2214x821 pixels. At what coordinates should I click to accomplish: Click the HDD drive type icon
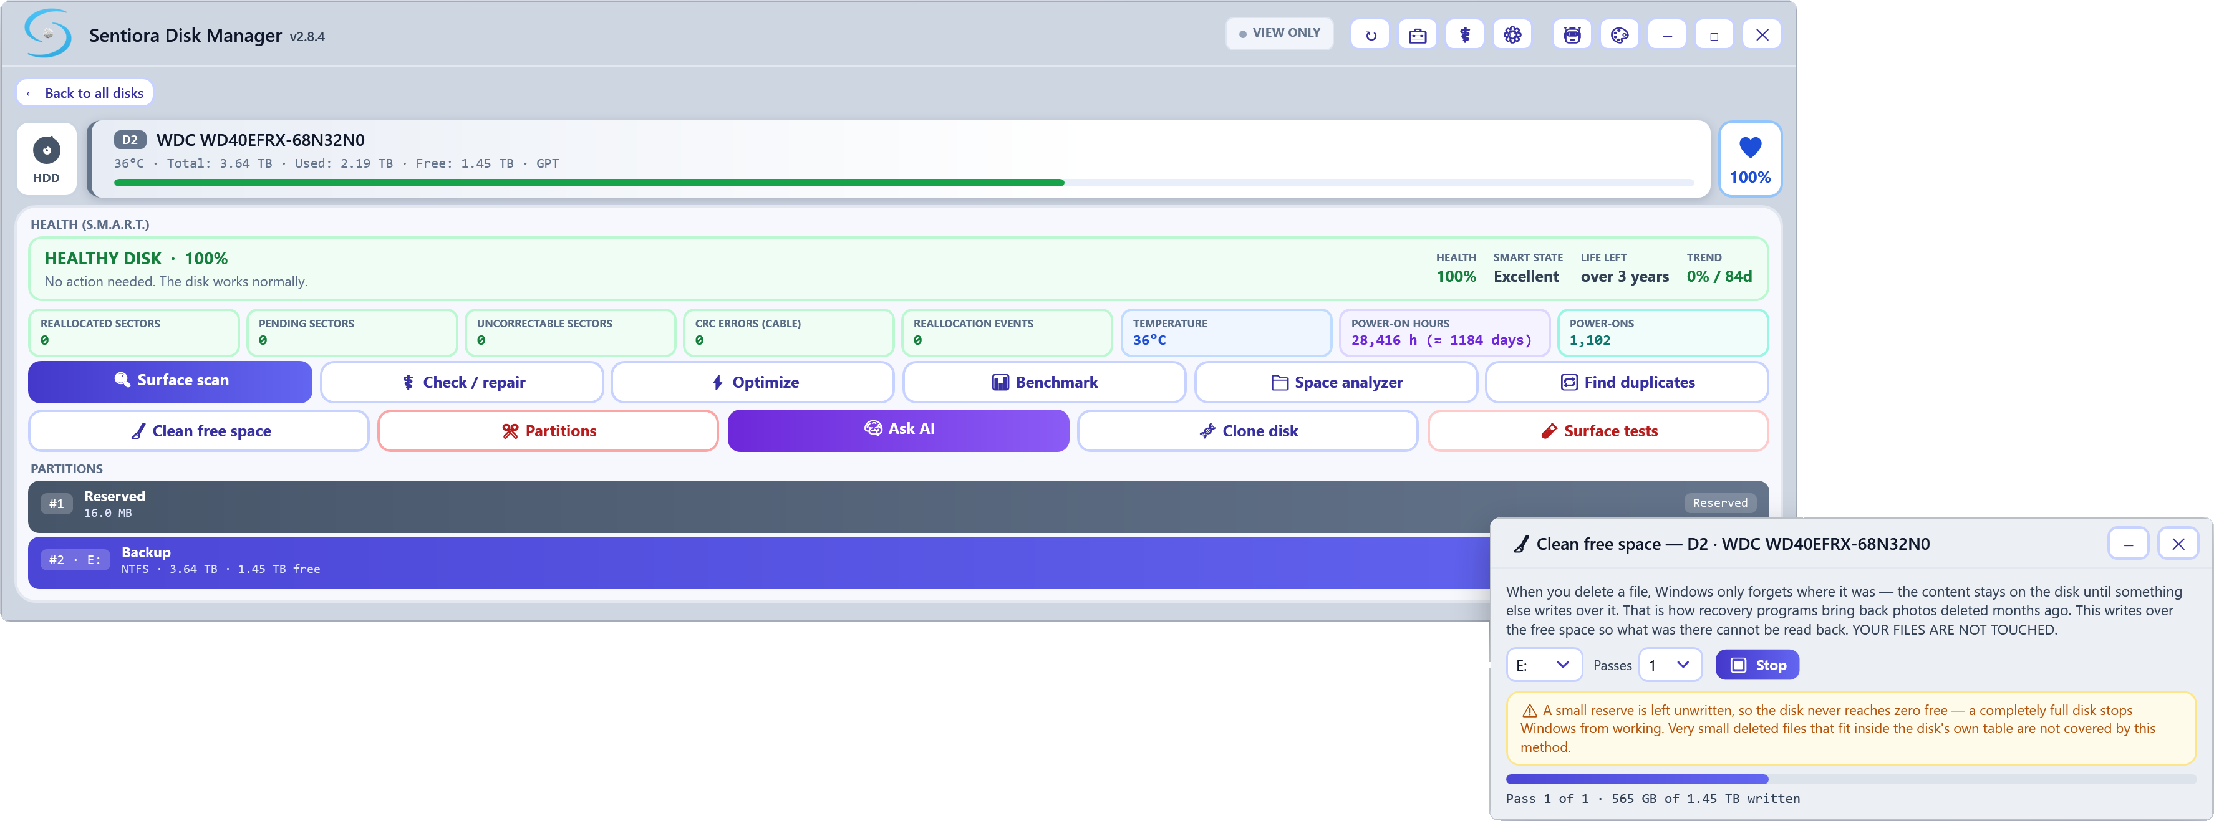46,159
